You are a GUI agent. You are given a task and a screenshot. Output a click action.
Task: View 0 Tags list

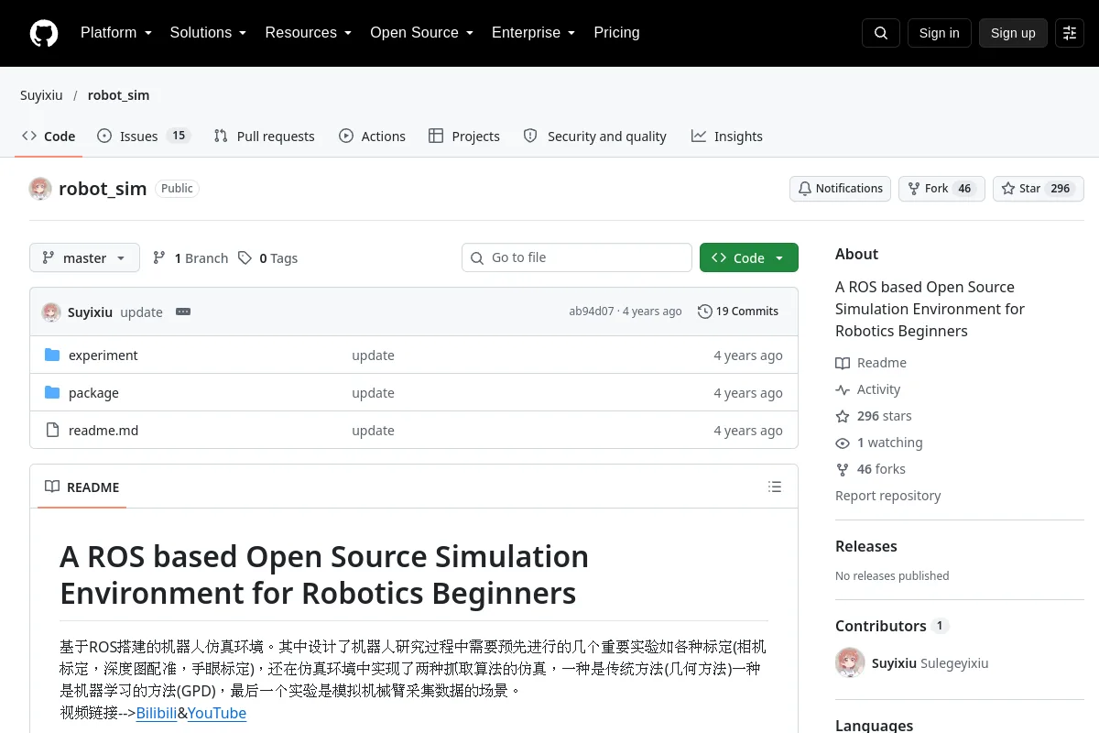click(267, 258)
